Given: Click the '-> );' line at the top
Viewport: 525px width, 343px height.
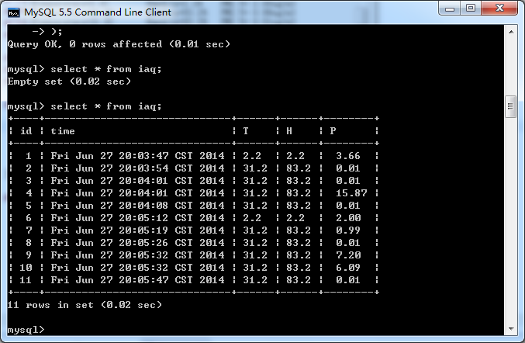Looking at the screenshot, I should 47,32.
